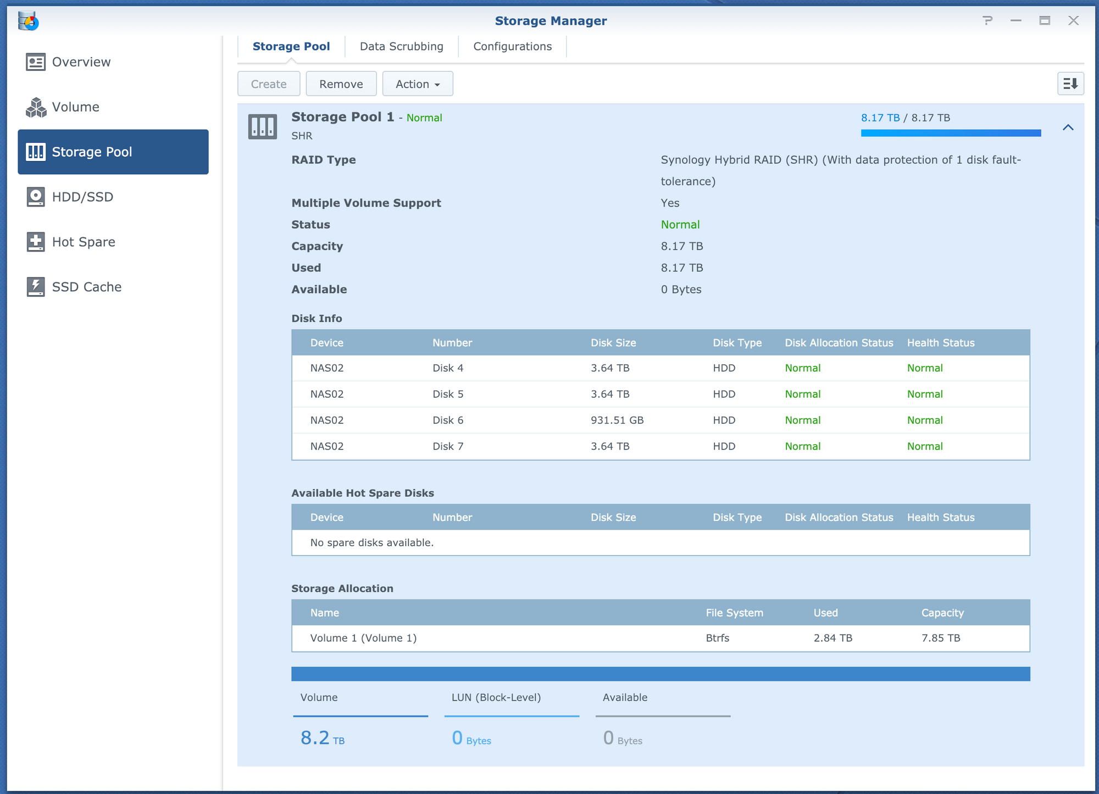Click the sort order icon button

[1070, 84]
